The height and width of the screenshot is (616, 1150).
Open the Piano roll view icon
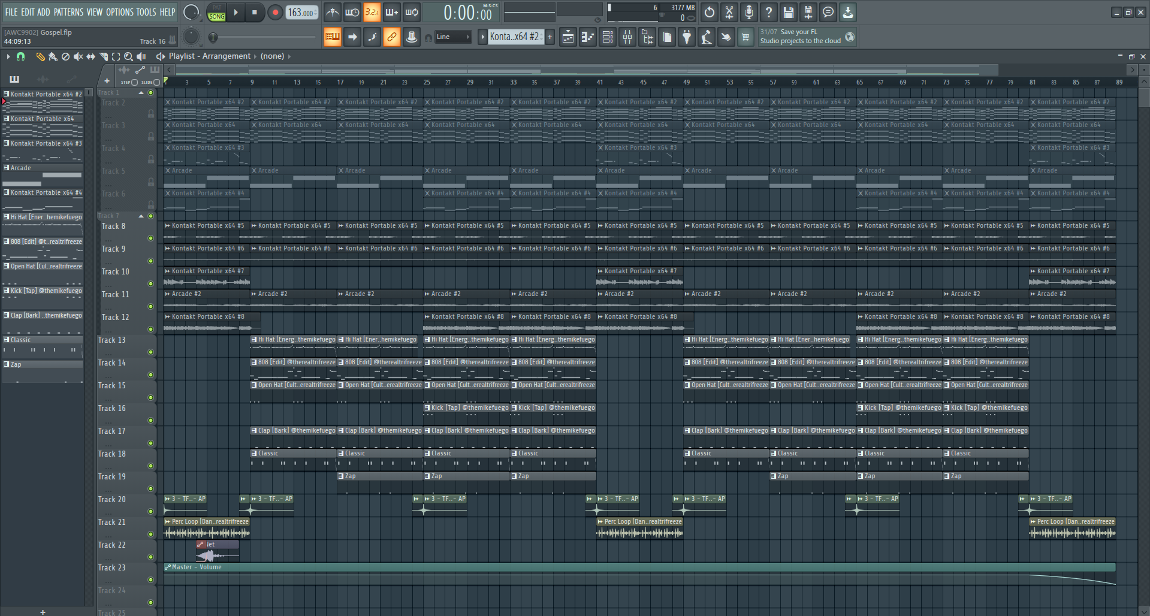588,37
